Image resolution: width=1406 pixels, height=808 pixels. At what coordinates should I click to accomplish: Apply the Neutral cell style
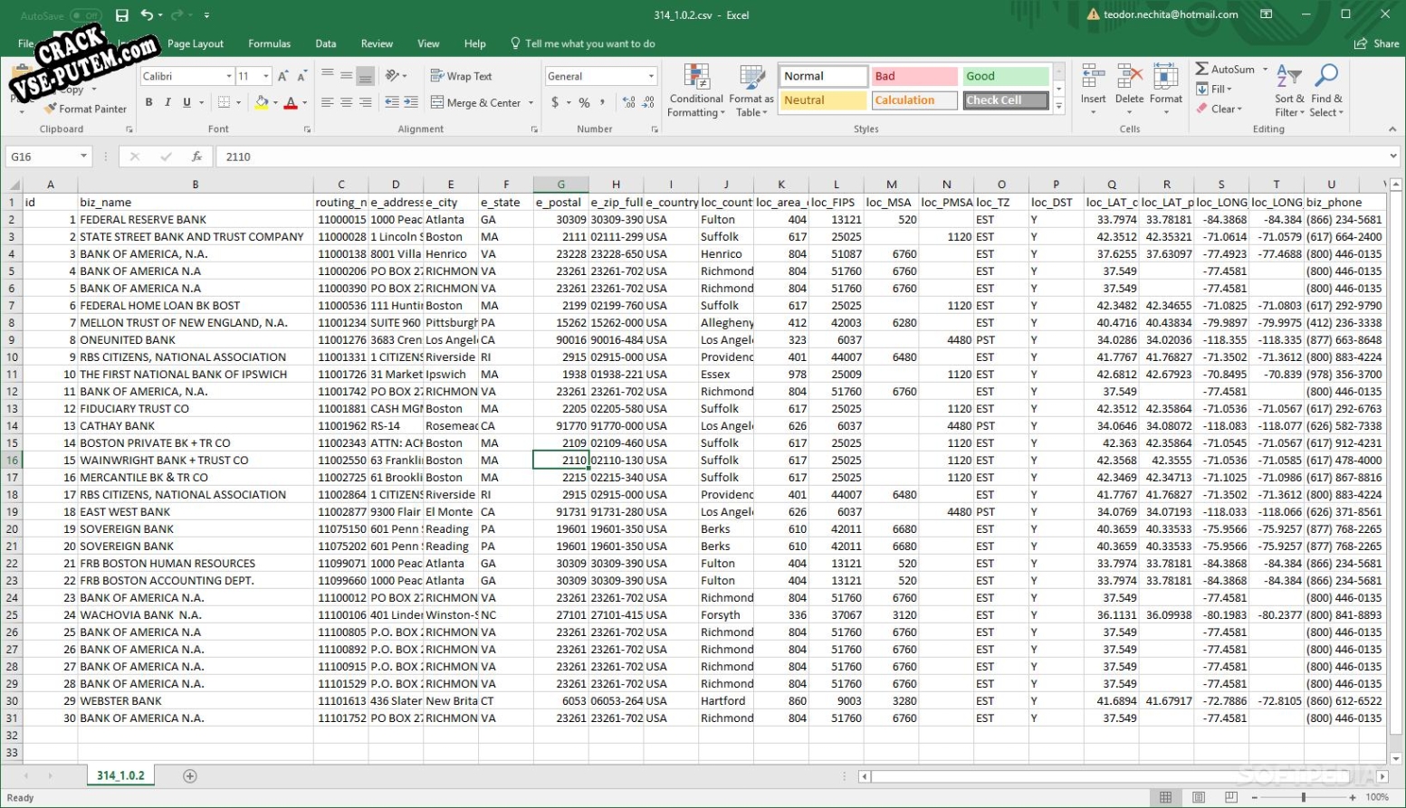click(x=823, y=100)
